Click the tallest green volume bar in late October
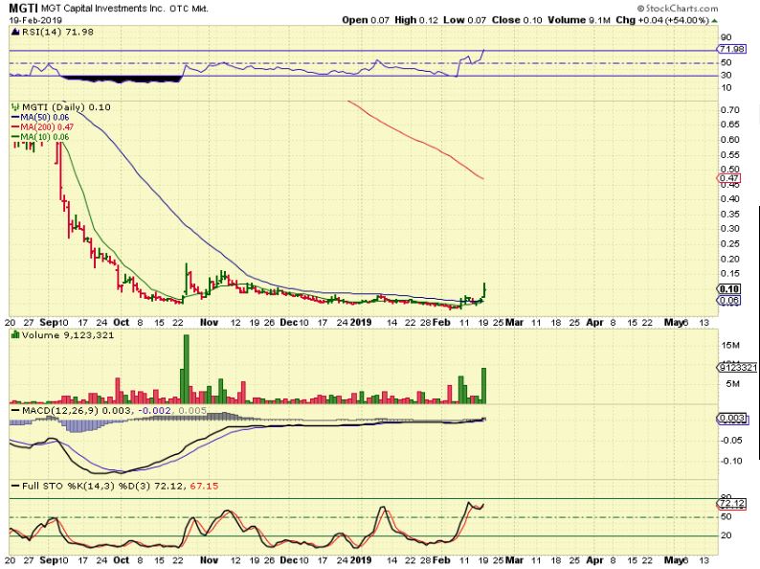The width and height of the screenshot is (760, 569). pyautogui.click(x=187, y=369)
